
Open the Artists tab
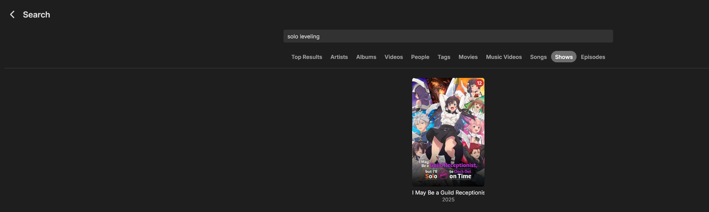(339, 57)
